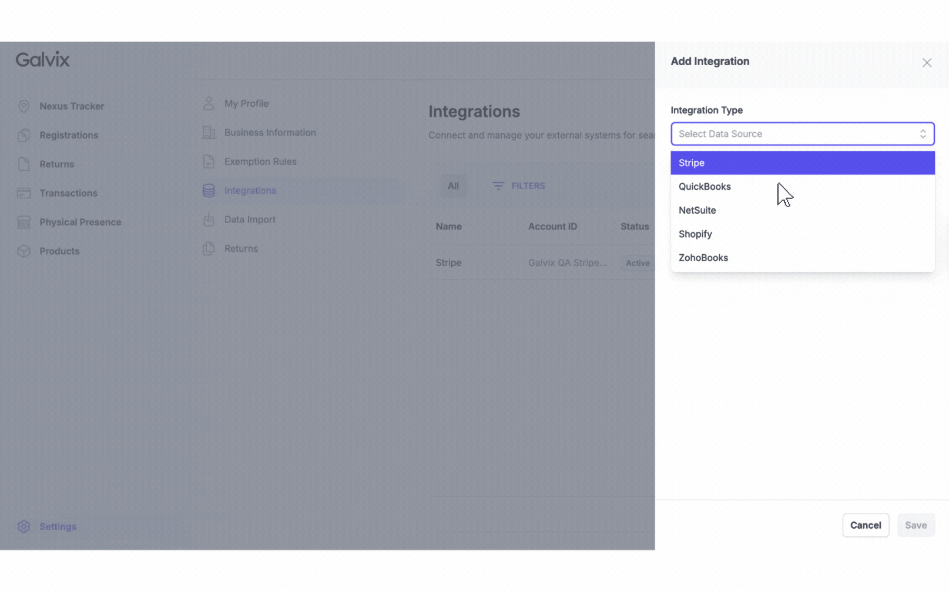Click the Name column header
This screenshot has width=949, height=591.
tap(448, 227)
